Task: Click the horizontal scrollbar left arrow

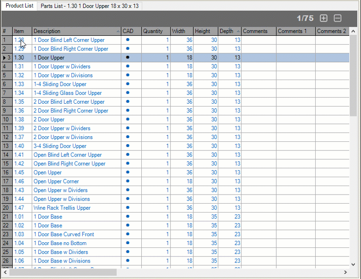Action: [5, 272]
